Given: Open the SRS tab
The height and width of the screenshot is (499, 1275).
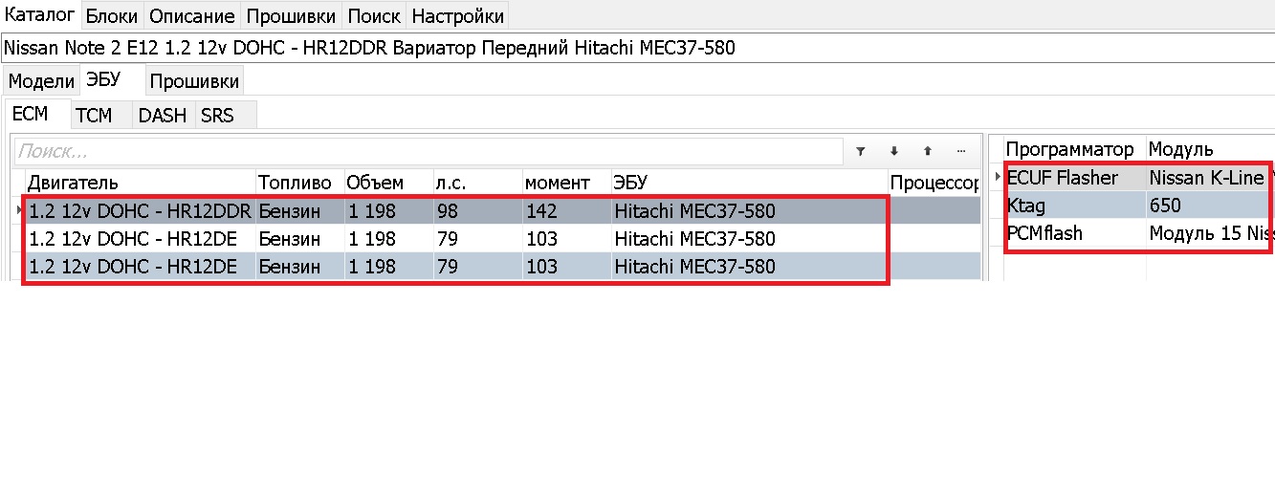Looking at the screenshot, I should 217,116.
